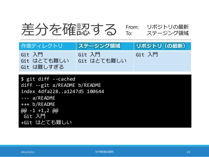Click the command $ git diff --cached
This screenshot has width=209, height=157.
[48, 79]
